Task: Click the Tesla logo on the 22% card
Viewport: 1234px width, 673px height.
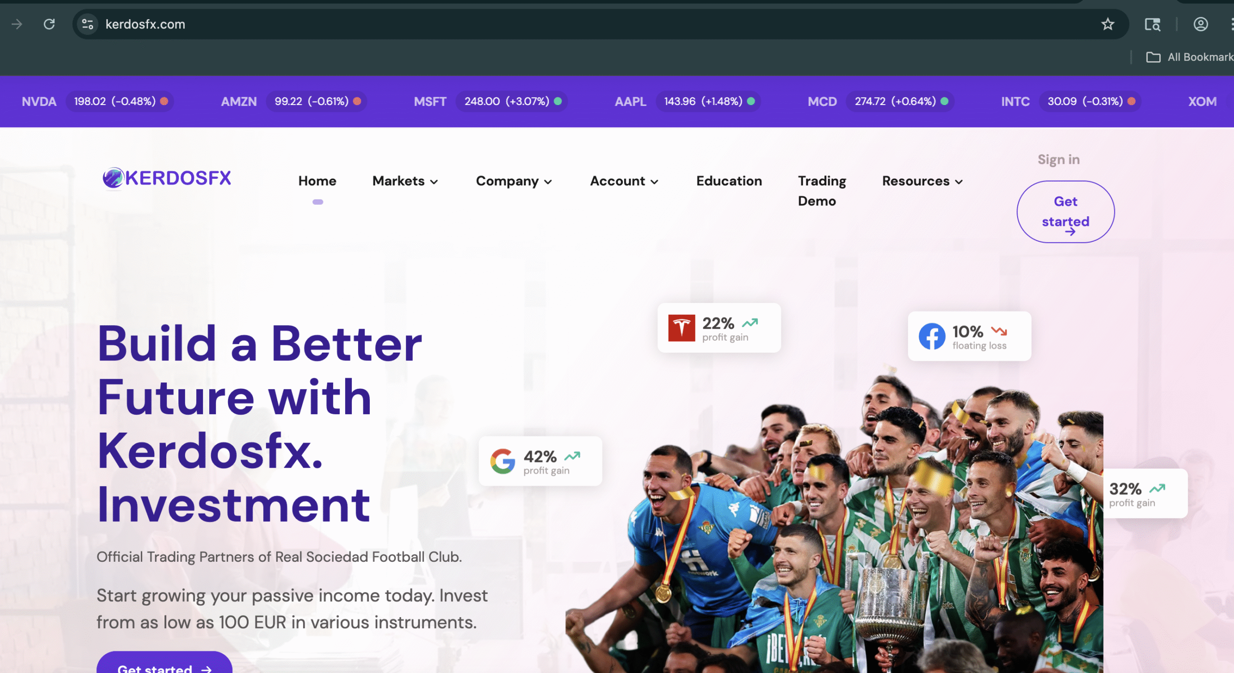Action: coord(681,328)
